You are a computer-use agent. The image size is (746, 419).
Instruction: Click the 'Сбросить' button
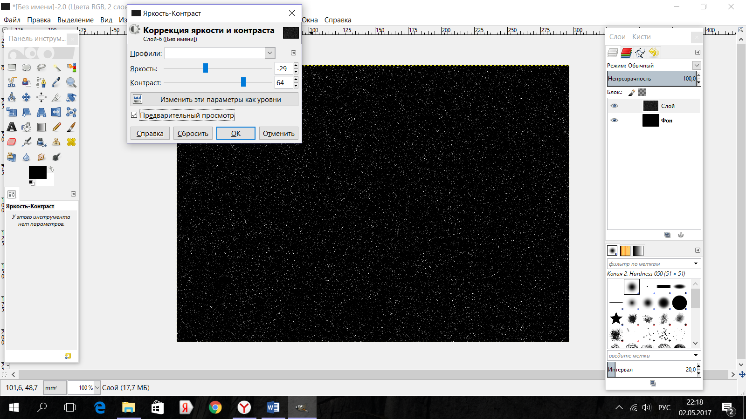[193, 133]
